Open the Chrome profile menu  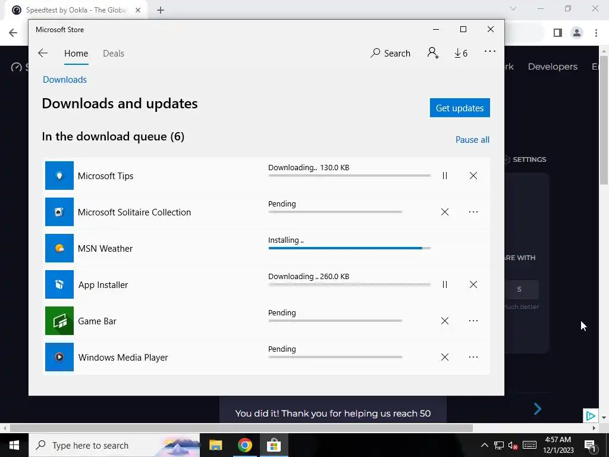pyautogui.click(x=577, y=33)
